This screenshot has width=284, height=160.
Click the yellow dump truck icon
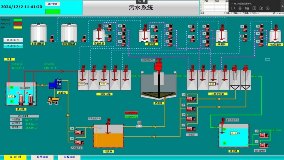[x=53, y=100]
